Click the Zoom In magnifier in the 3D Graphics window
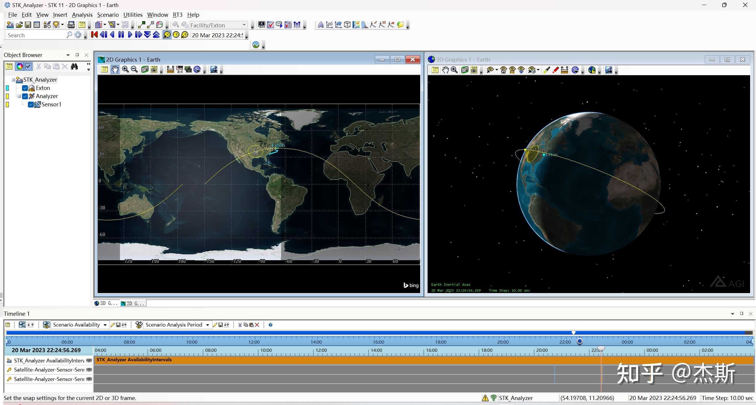Screen dimensions: 756x405 (454, 70)
